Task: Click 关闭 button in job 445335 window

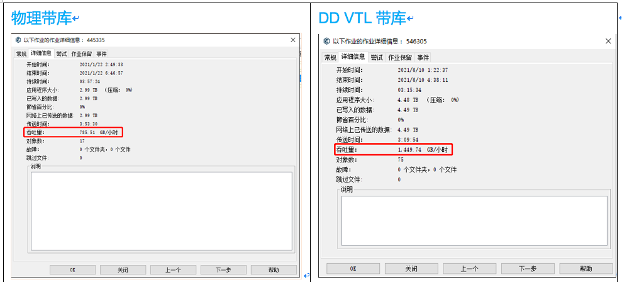Action: pyautogui.click(x=123, y=269)
